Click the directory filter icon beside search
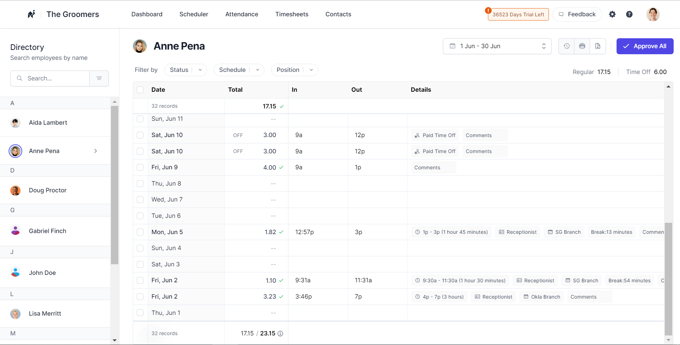The width and height of the screenshot is (680, 345). (99, 78)
